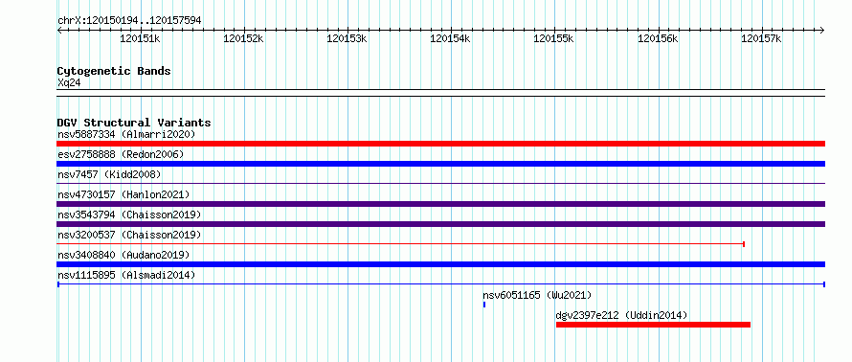The width and height of the screenshot is (852, 362).
Task: Open nsv4730157 (Hanlon2021) variant label
Action: tap(123, 194)
